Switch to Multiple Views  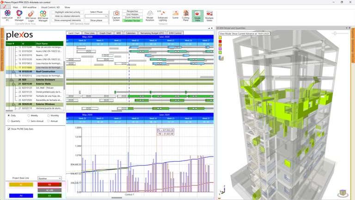tap(209, 16)
